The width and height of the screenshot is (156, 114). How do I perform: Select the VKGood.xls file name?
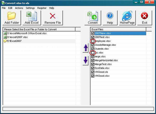101,72
